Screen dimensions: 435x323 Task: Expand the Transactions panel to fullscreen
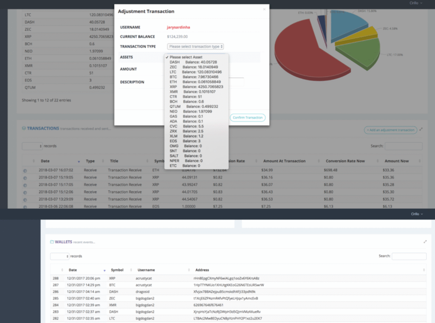[x=421, y=129]
